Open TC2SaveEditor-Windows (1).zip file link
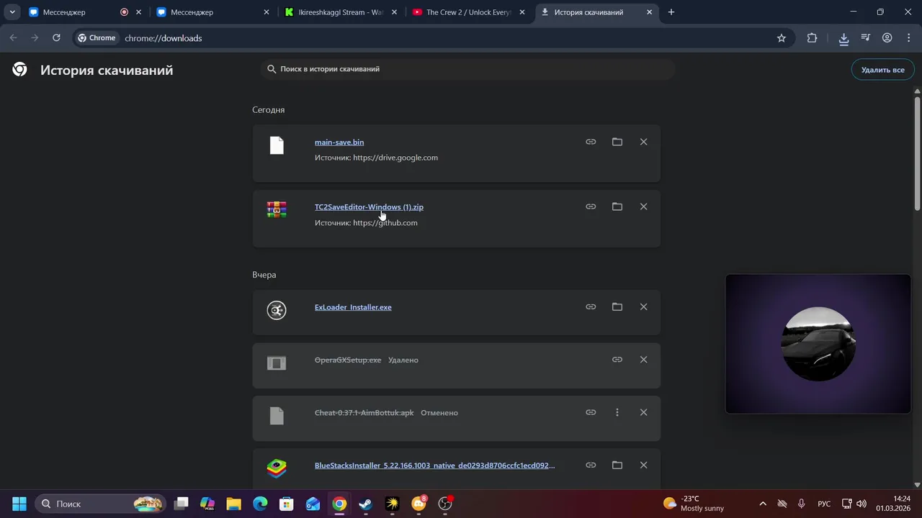Viewport: 922px width, 518px height. pyautogui.click(x=369, y=207)
